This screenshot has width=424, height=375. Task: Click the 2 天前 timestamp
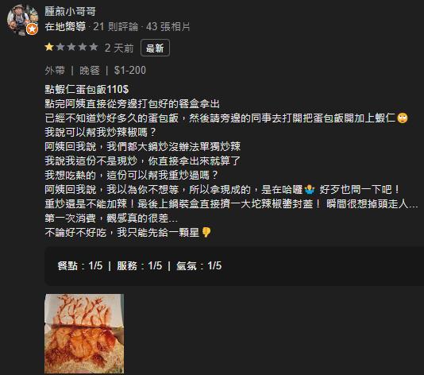pos(119,48)
